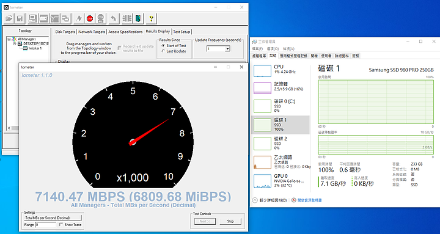This screenshot has height=234, width=440.
Task: Click the red speedometer gauge needle display
Action: [133, 134]
